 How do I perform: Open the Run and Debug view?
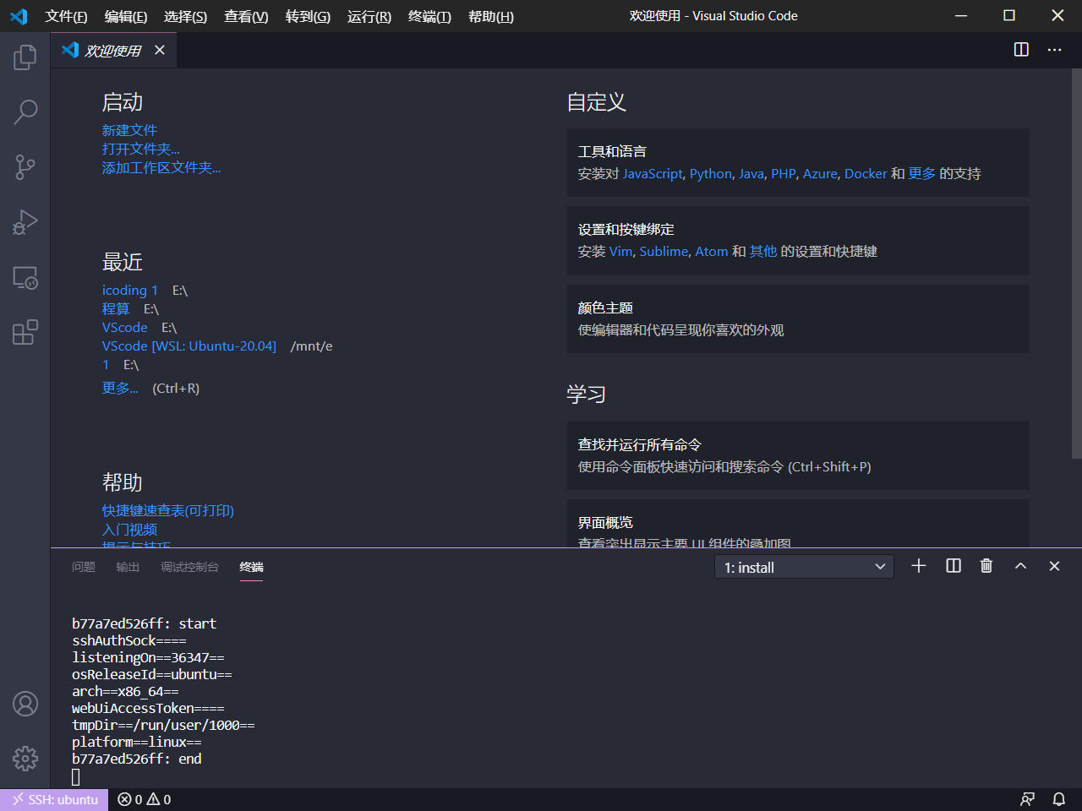point(25,222)
